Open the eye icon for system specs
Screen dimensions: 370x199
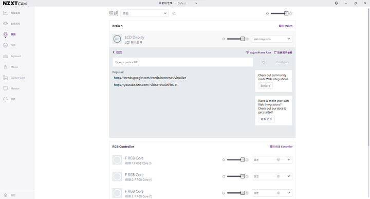pos(6,24)
